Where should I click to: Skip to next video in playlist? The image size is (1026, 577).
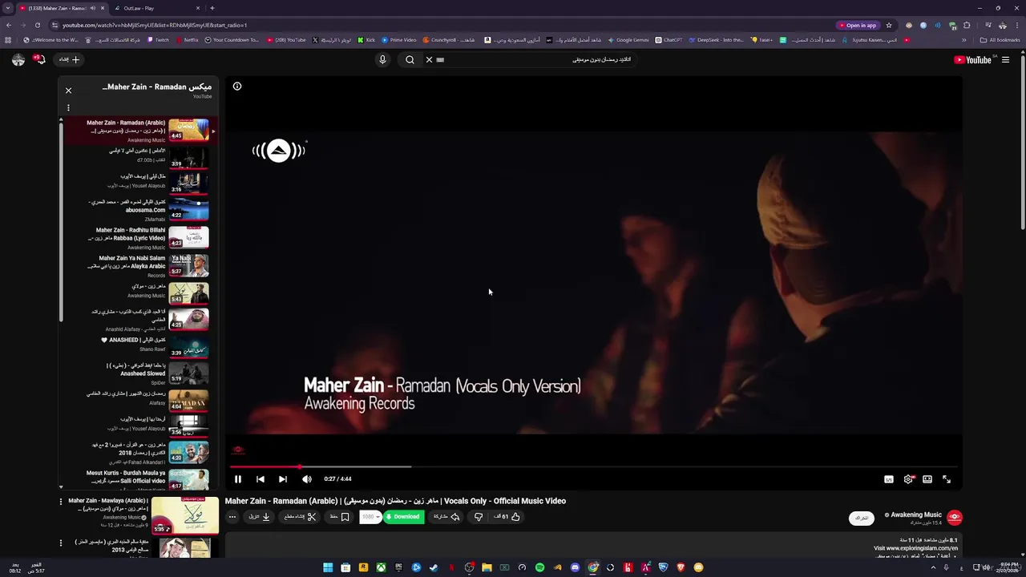(x=283, y=479)
